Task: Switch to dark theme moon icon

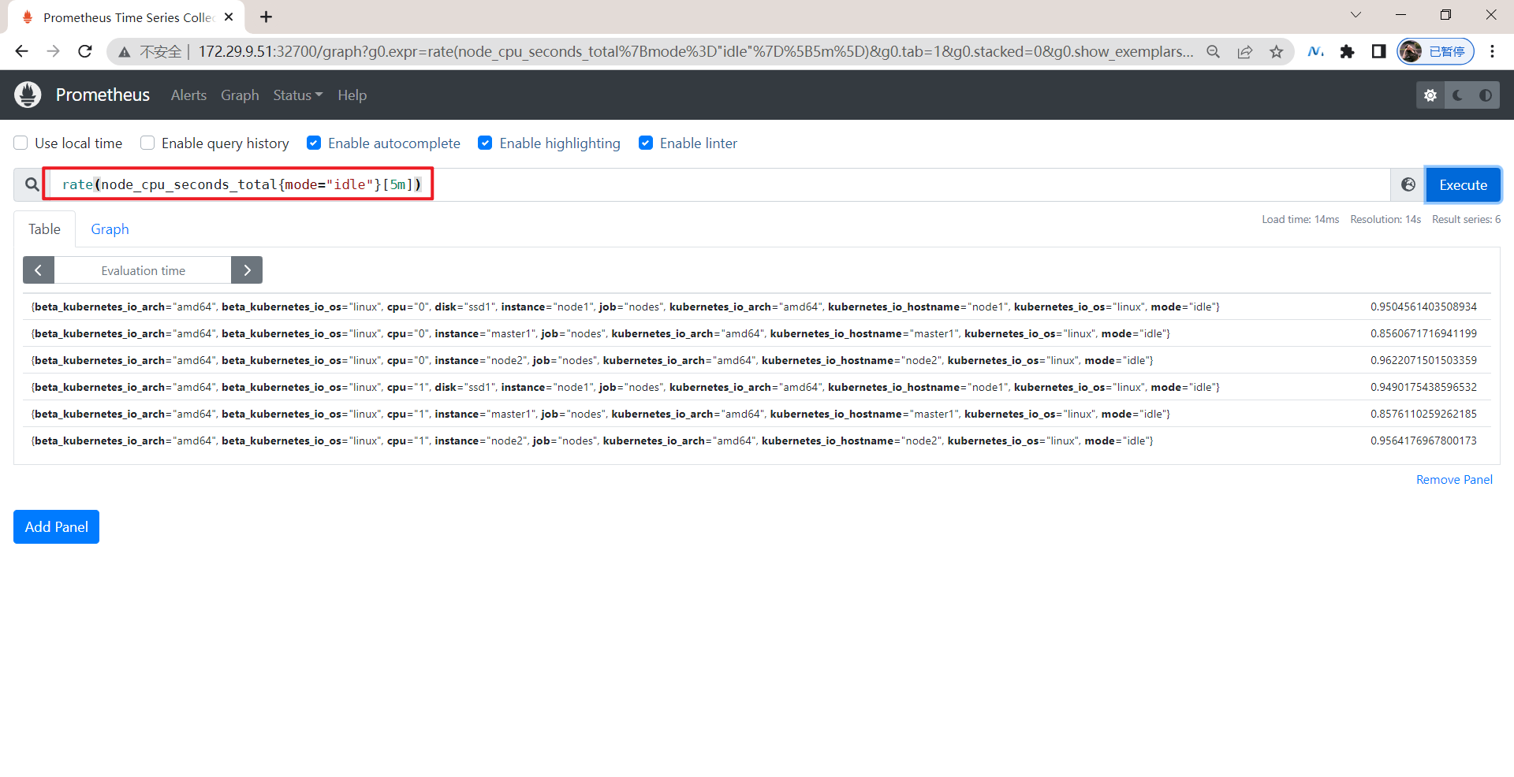Action: pyautogui.click(x=1458, y=95)
